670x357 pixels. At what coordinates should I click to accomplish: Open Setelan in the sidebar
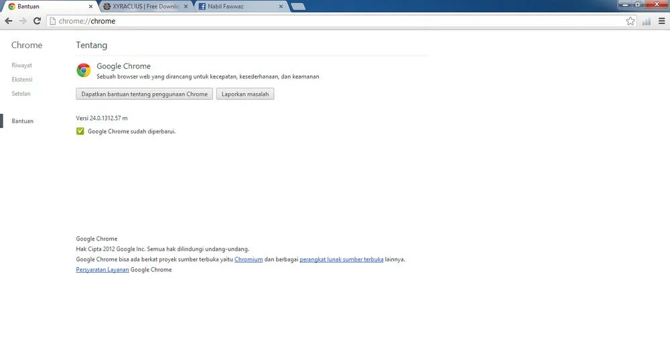[21, 94]
